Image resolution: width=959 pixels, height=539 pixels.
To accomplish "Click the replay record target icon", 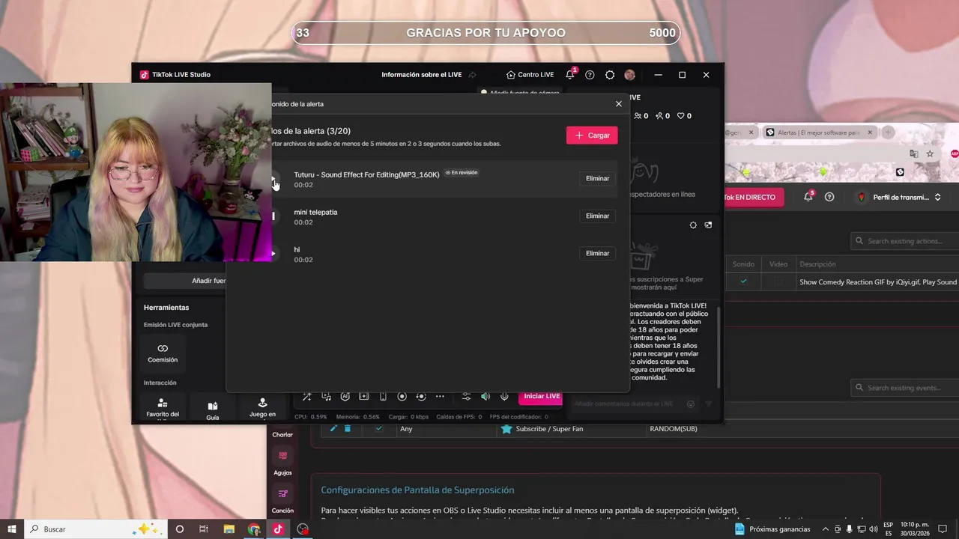I will [420, 396].
